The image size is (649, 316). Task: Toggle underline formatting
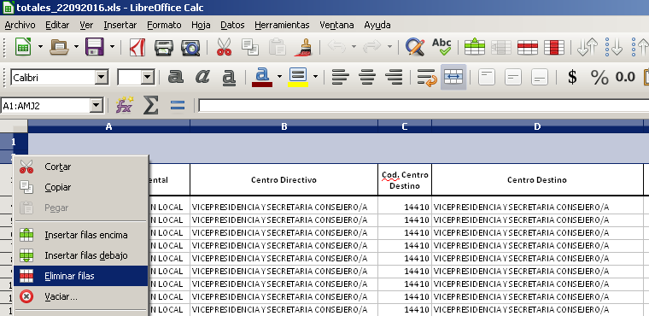[x=229, y=77]
